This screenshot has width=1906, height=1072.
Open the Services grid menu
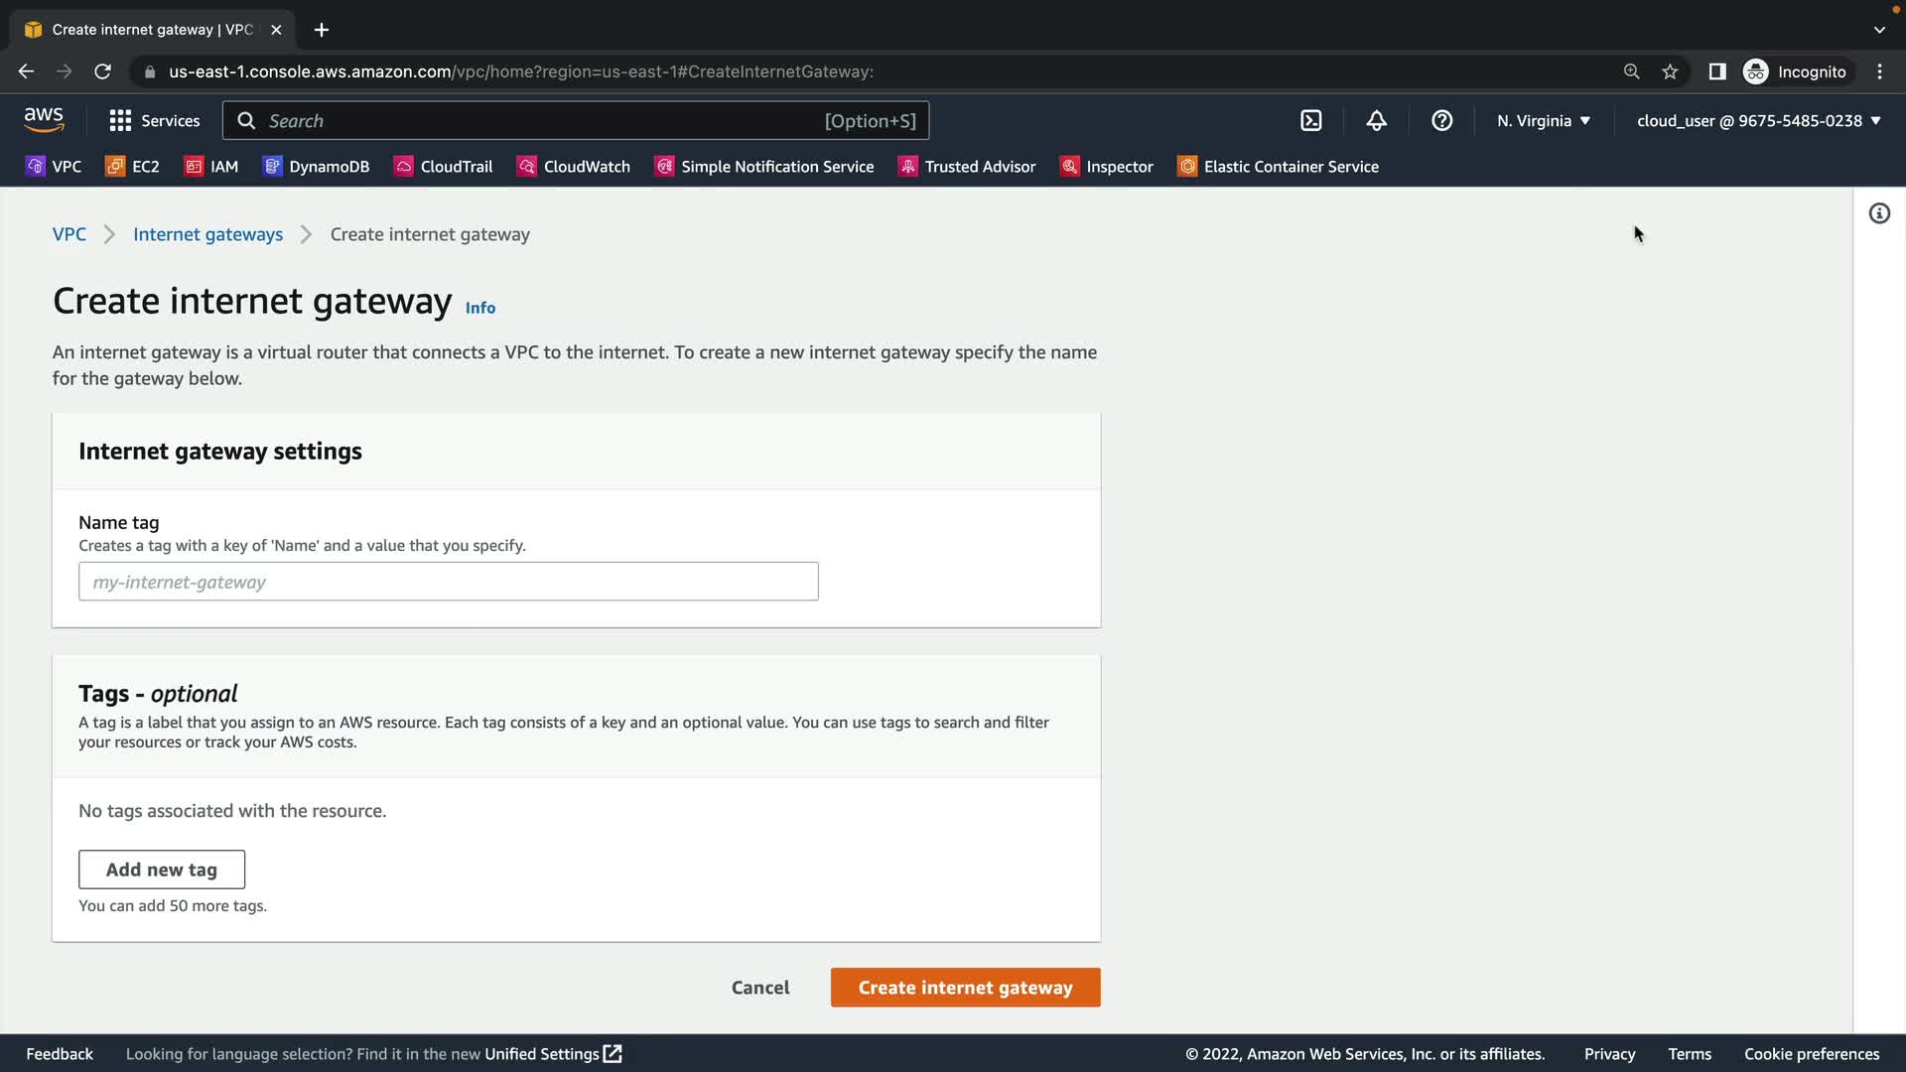coord(154,121)
